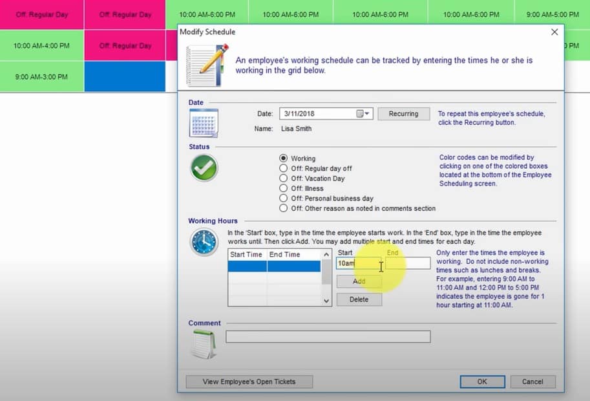Click the End Time column header

tap(294, 255)
